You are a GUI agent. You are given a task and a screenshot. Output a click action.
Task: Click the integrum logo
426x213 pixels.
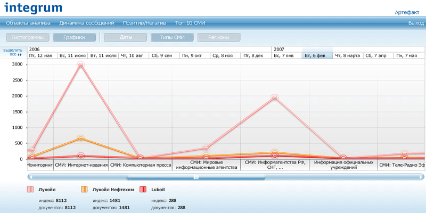pyautogui.click(x=33, y=7)
